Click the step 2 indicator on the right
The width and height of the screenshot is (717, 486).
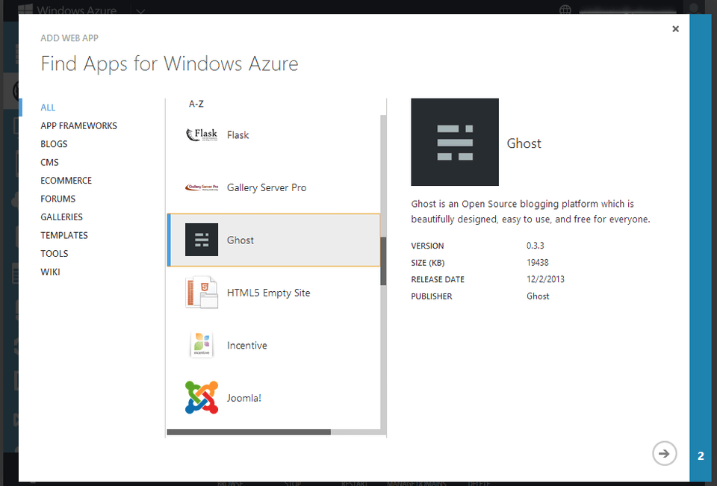(x=701, y=456)
